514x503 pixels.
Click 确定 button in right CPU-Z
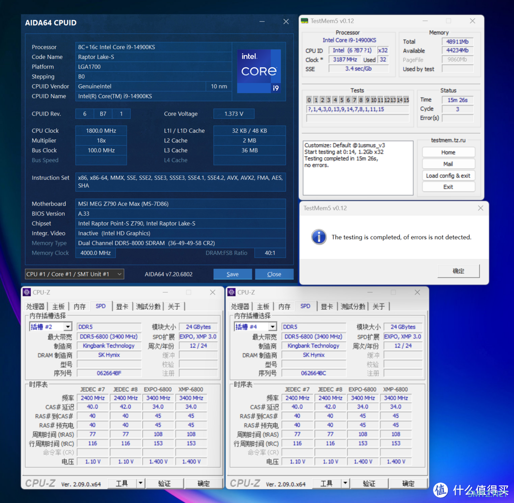[x=408, y=483]
